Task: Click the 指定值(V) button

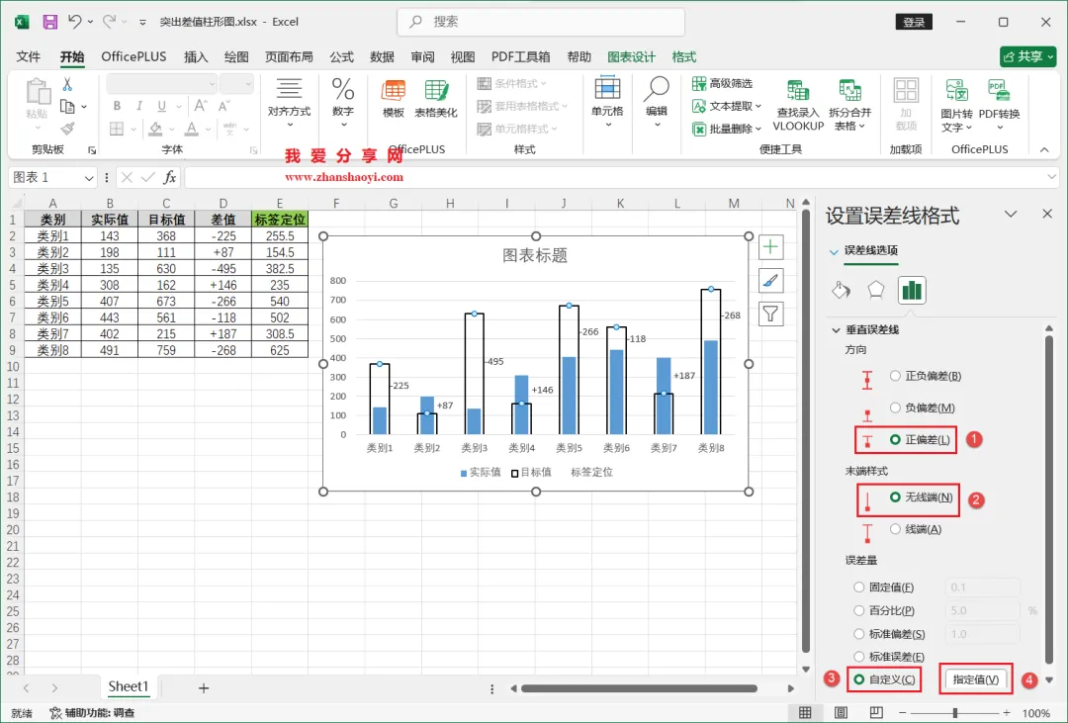Action: 975,679
